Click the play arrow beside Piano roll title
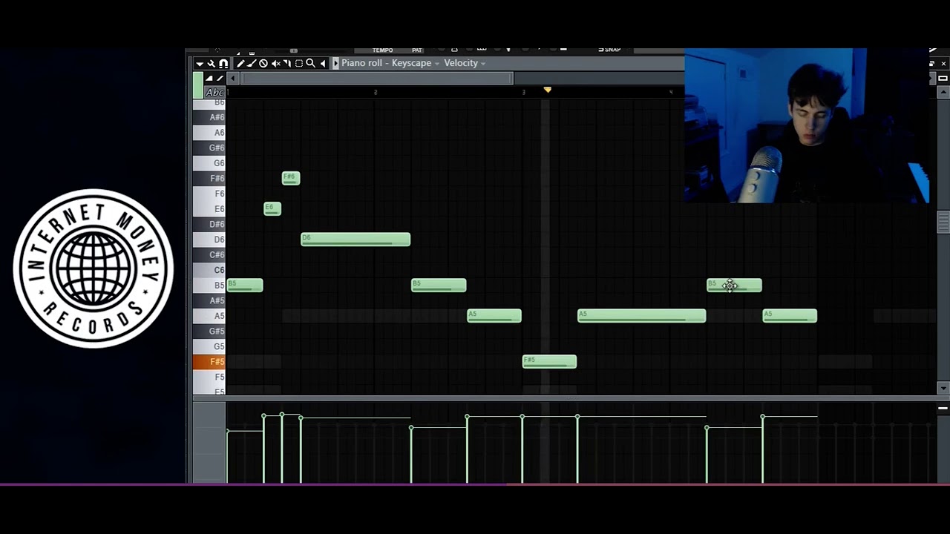 tap(335, 64)
